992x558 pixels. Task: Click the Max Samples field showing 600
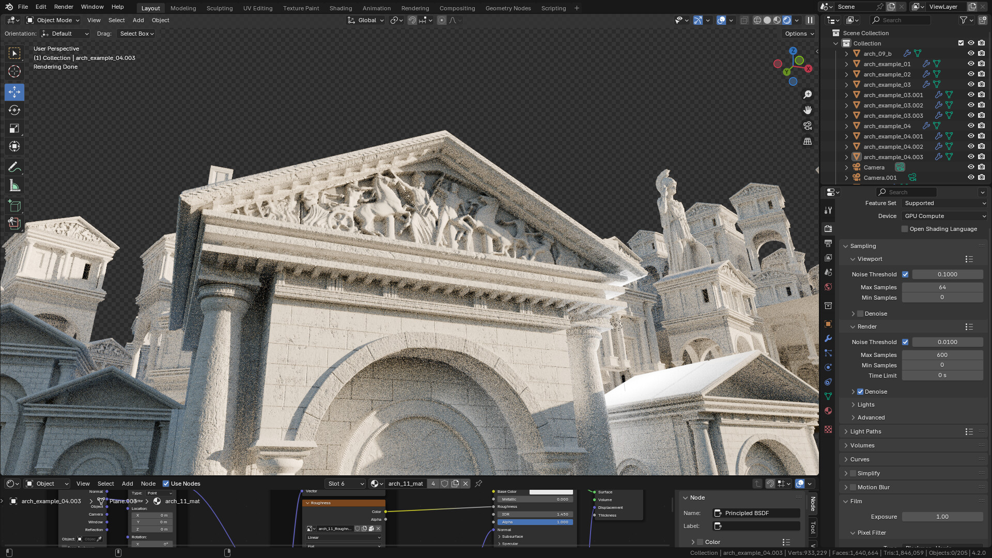tap(942, 355)
